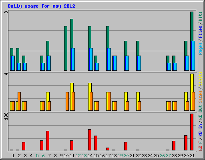Click the tallest red kB bar on day 31
Screen dimensions: 205x160
pyautogui.click(x=192, y=132)
